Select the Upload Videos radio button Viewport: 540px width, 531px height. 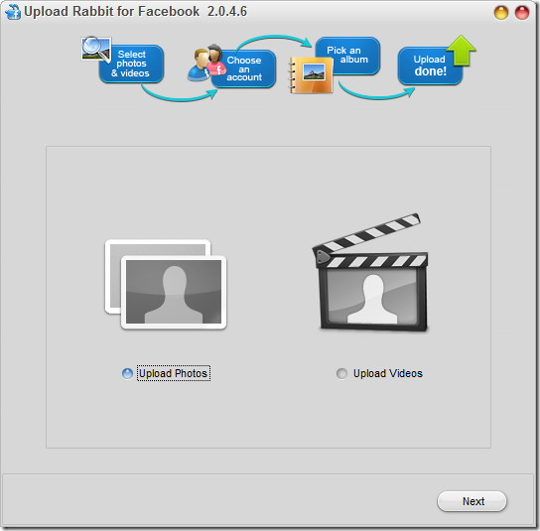pyautogui.click(x=341, y=373)
